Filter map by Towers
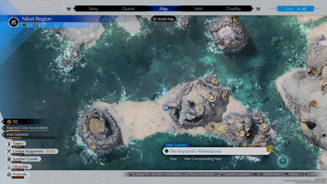Screen dimensions: 327x184 pyautogui.click(x=18, y=144)
